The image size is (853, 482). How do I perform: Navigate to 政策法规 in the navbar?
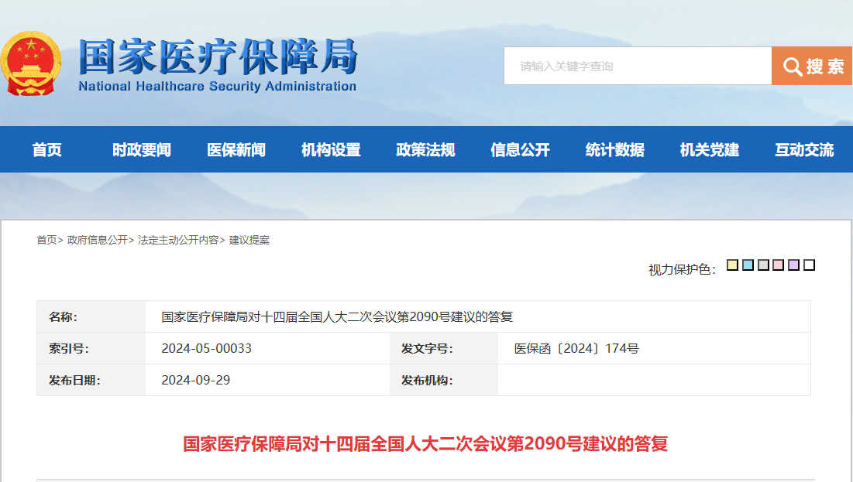tap(425, 150)
